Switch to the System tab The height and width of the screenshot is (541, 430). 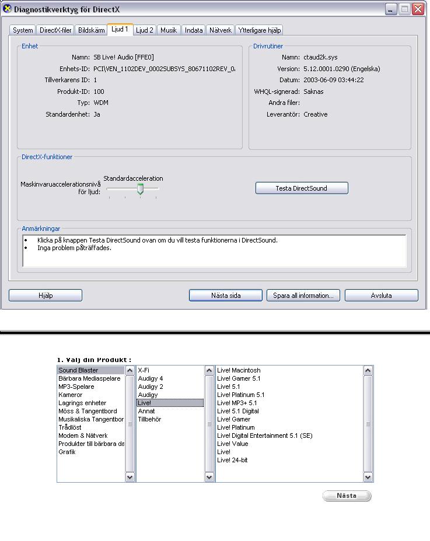(23, 30)
